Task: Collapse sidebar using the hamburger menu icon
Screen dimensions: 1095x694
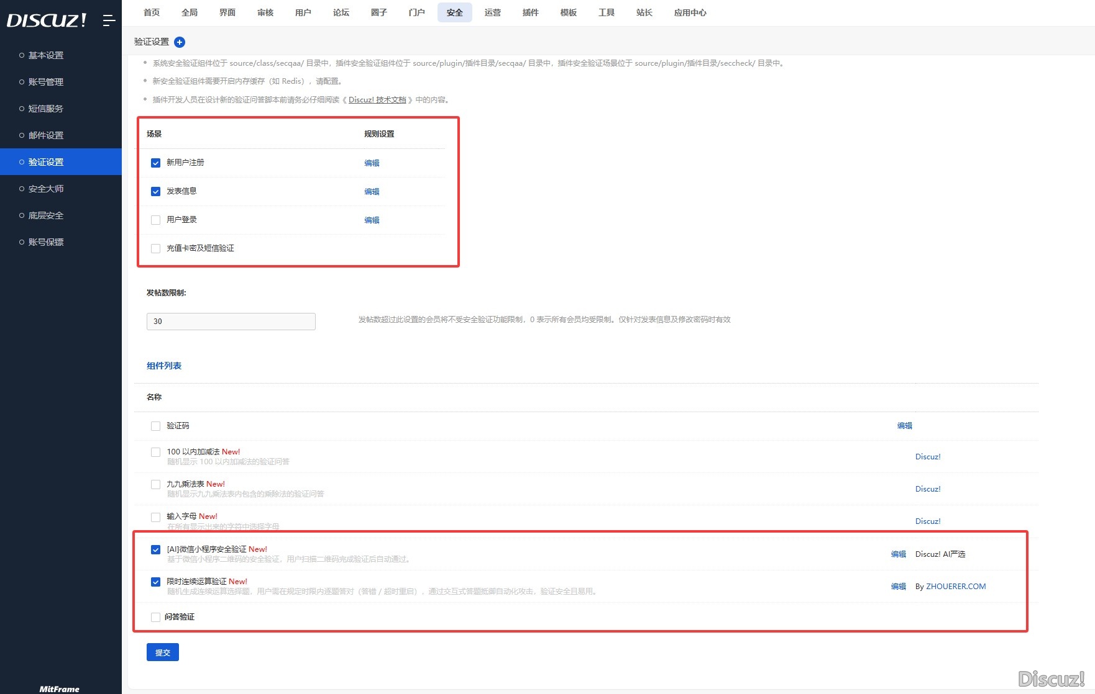Action: [x=109, y=20]
